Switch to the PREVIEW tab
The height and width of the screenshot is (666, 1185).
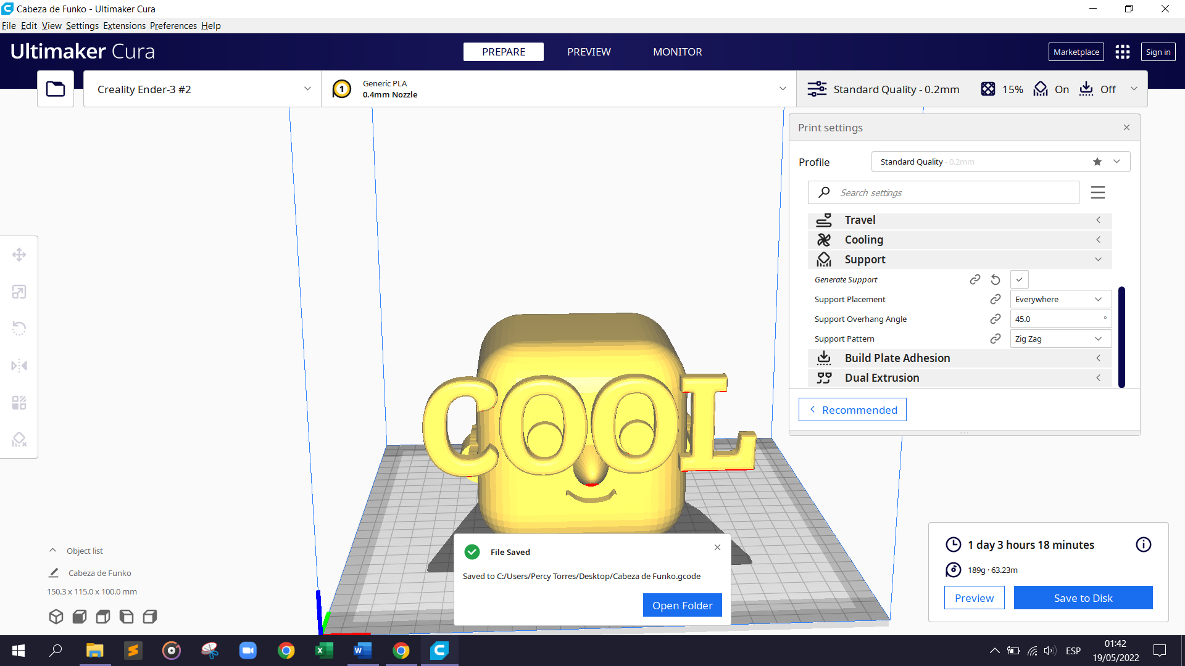[589, 52]
